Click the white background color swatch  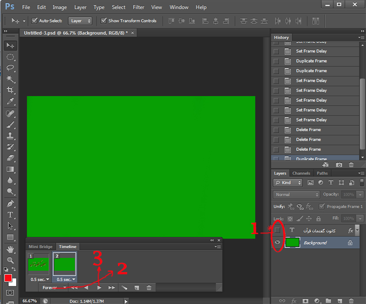coord(14,283)
